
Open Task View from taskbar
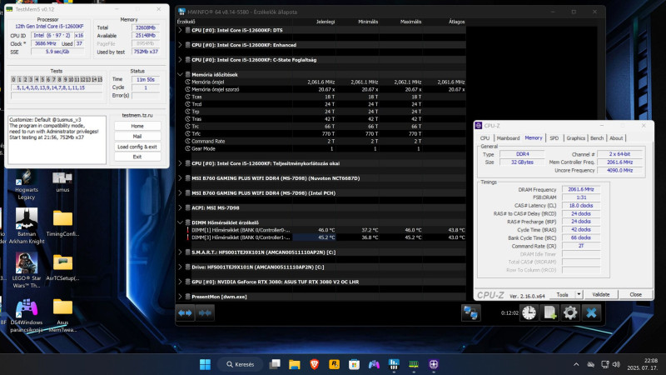275,364
